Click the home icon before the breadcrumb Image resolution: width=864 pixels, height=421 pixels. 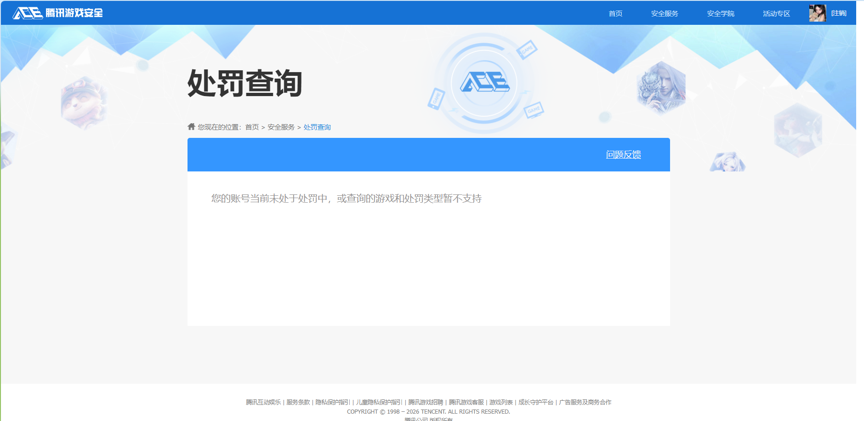(x=190, y=126)
